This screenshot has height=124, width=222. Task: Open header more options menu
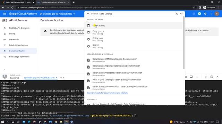click(x=211, y=14)
